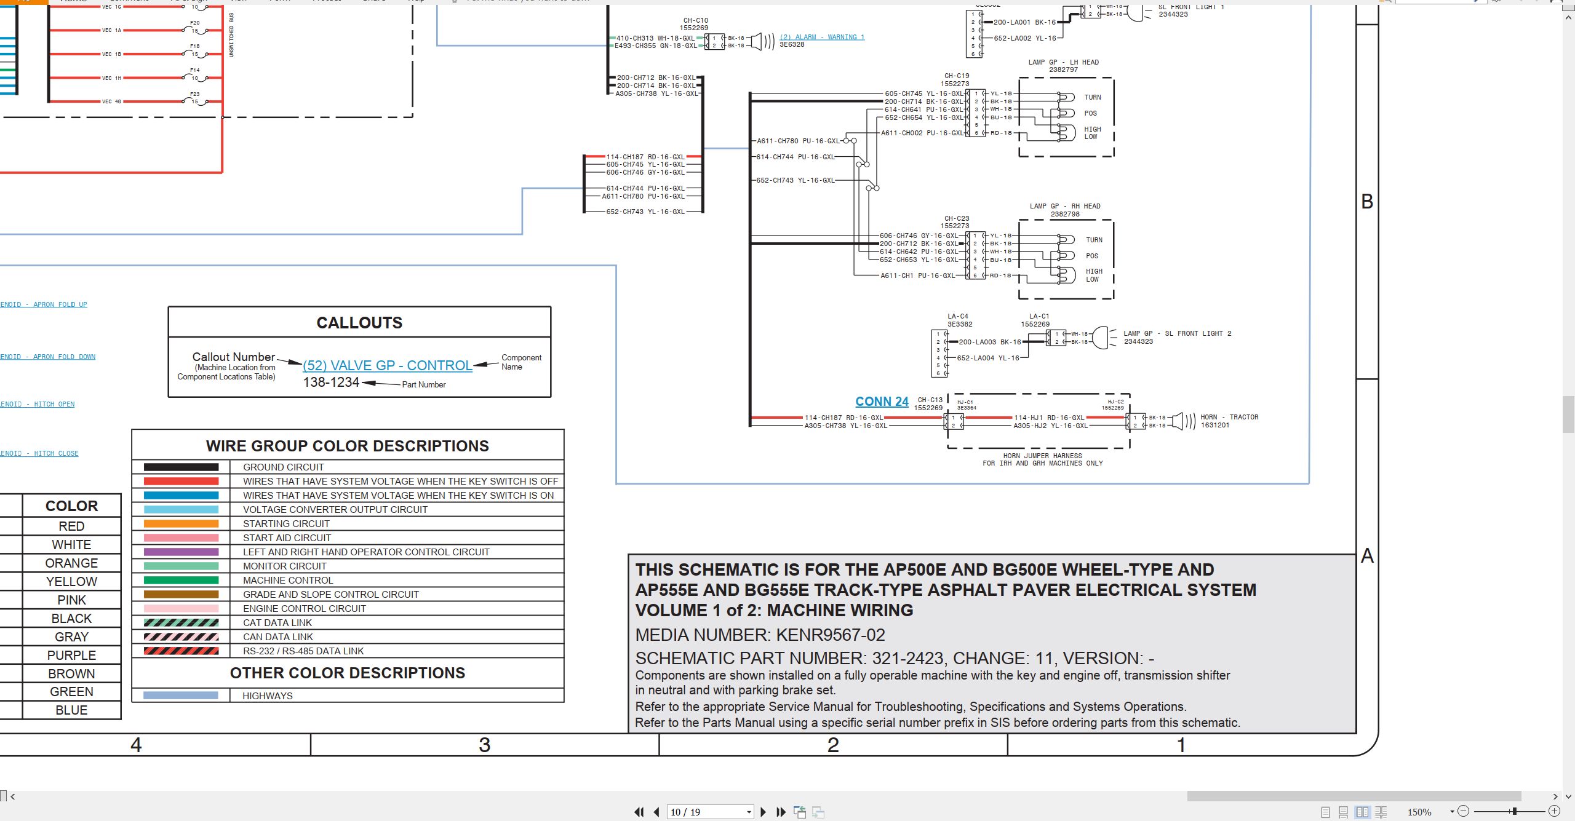Viewport: 1575px width, 821px height.
Task: Open the (2) ALARM - WARNING 1 link
Action: coord(822,37)
